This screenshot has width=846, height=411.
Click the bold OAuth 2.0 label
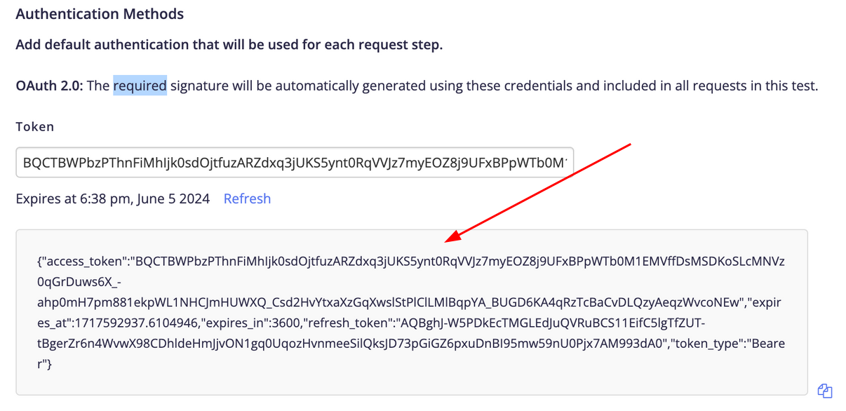pos(50,86)
